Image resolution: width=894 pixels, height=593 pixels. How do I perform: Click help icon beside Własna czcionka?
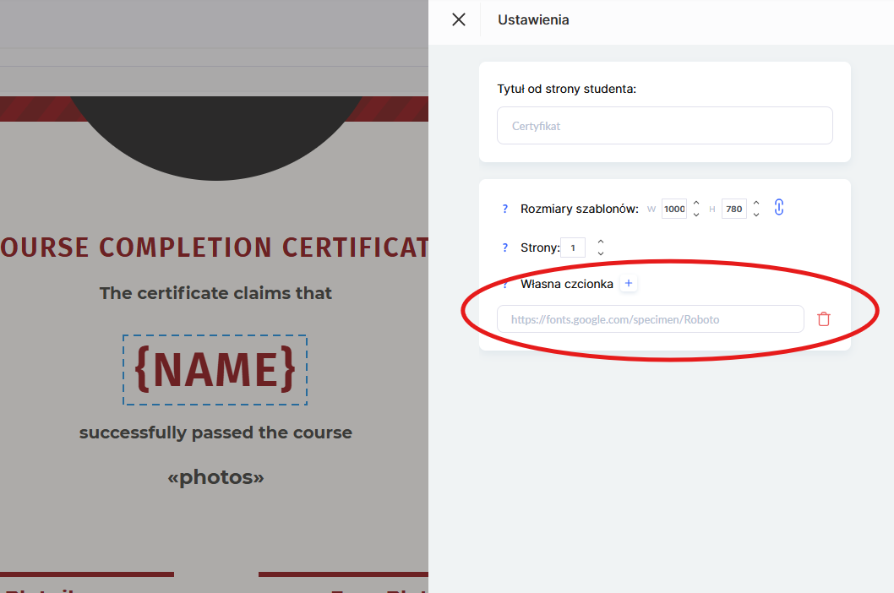pyautogui.click(x=505, y=284)
